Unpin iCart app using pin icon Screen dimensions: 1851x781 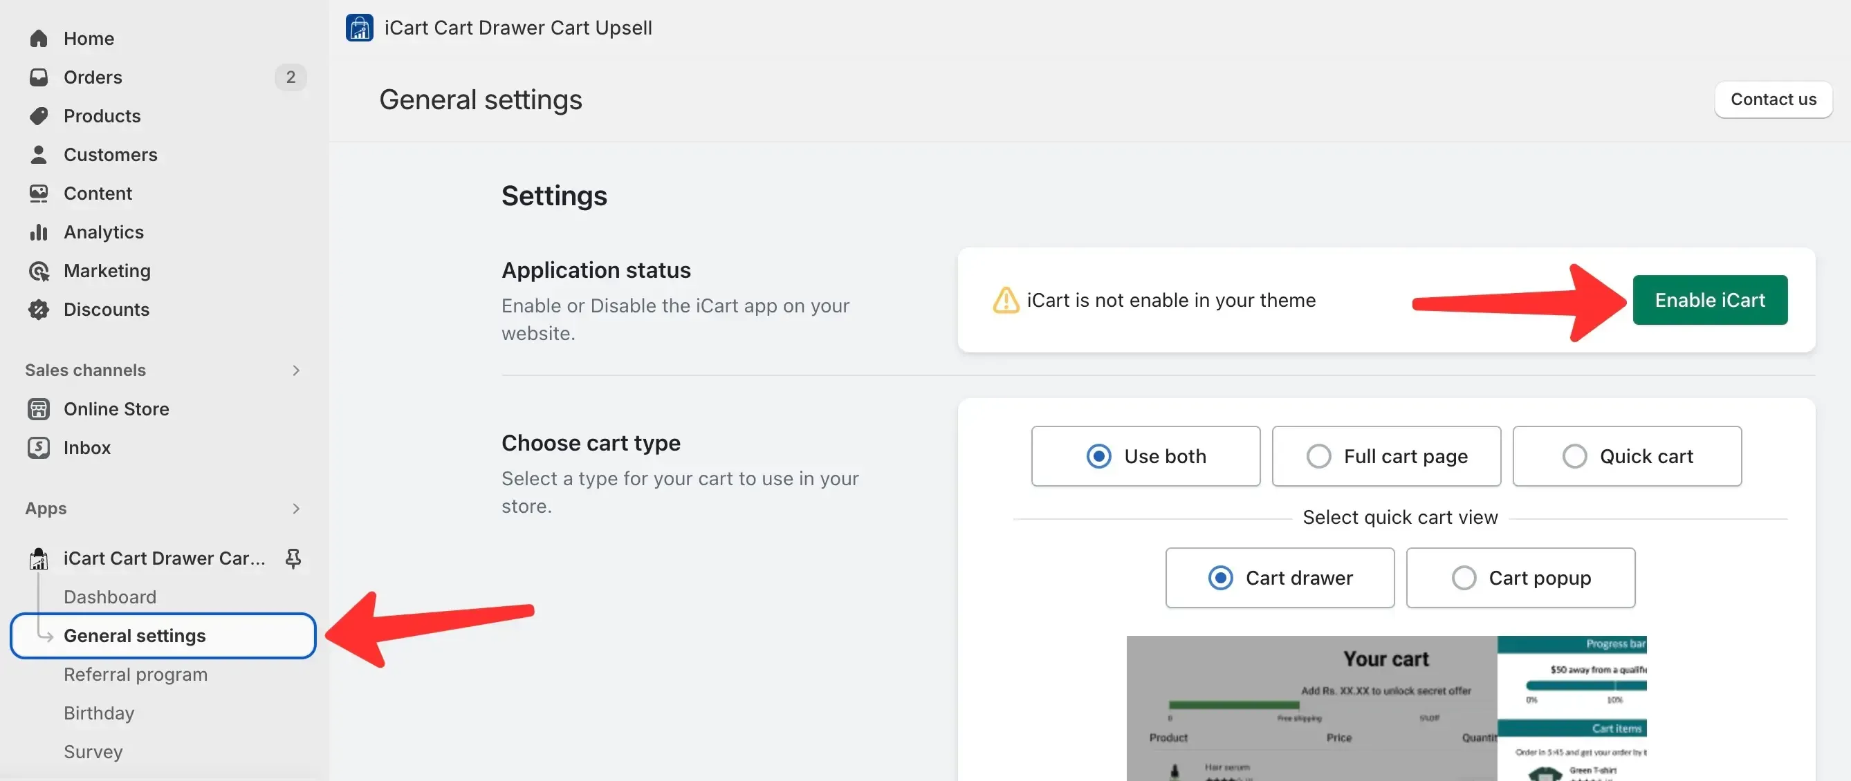293,558
